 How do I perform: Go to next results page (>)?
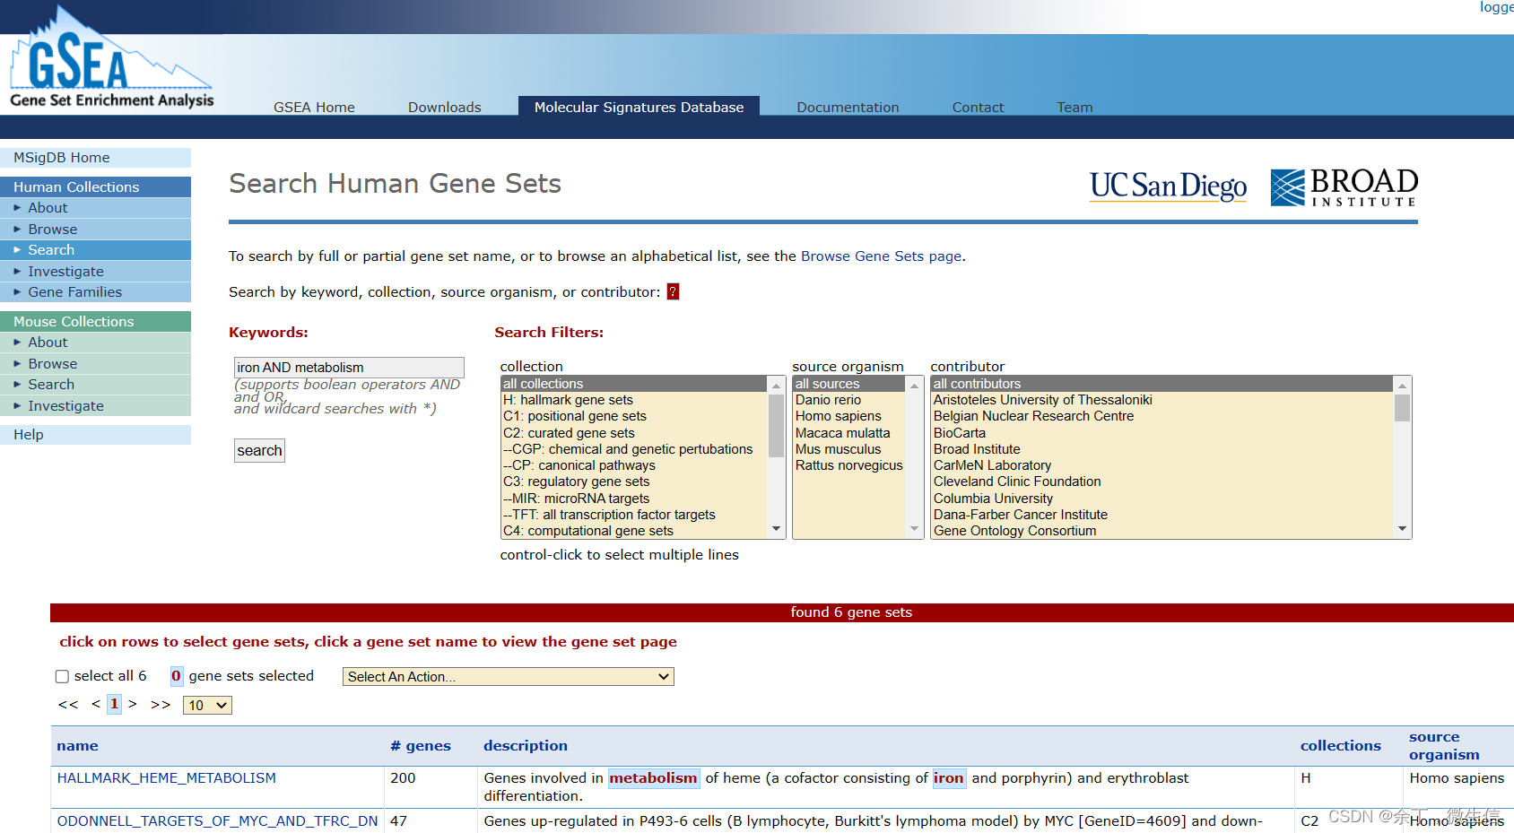[x=133, y=705]
